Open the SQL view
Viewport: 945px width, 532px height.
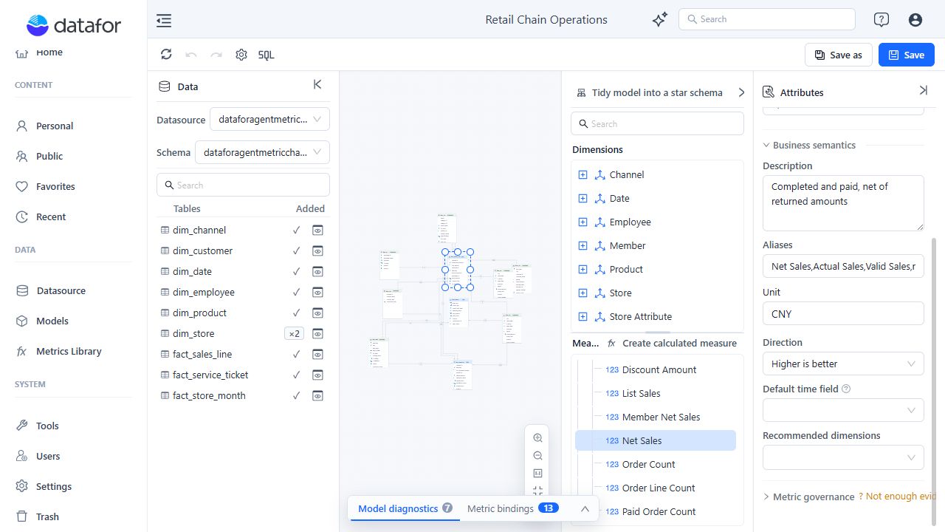click(267, 55)
